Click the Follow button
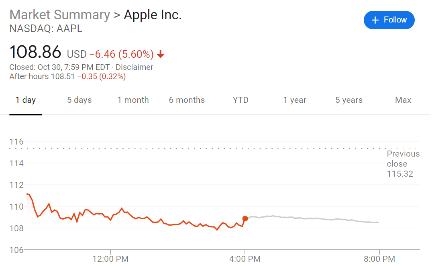The width and height of the screenshot is (432, 267). tap(389, 20)
